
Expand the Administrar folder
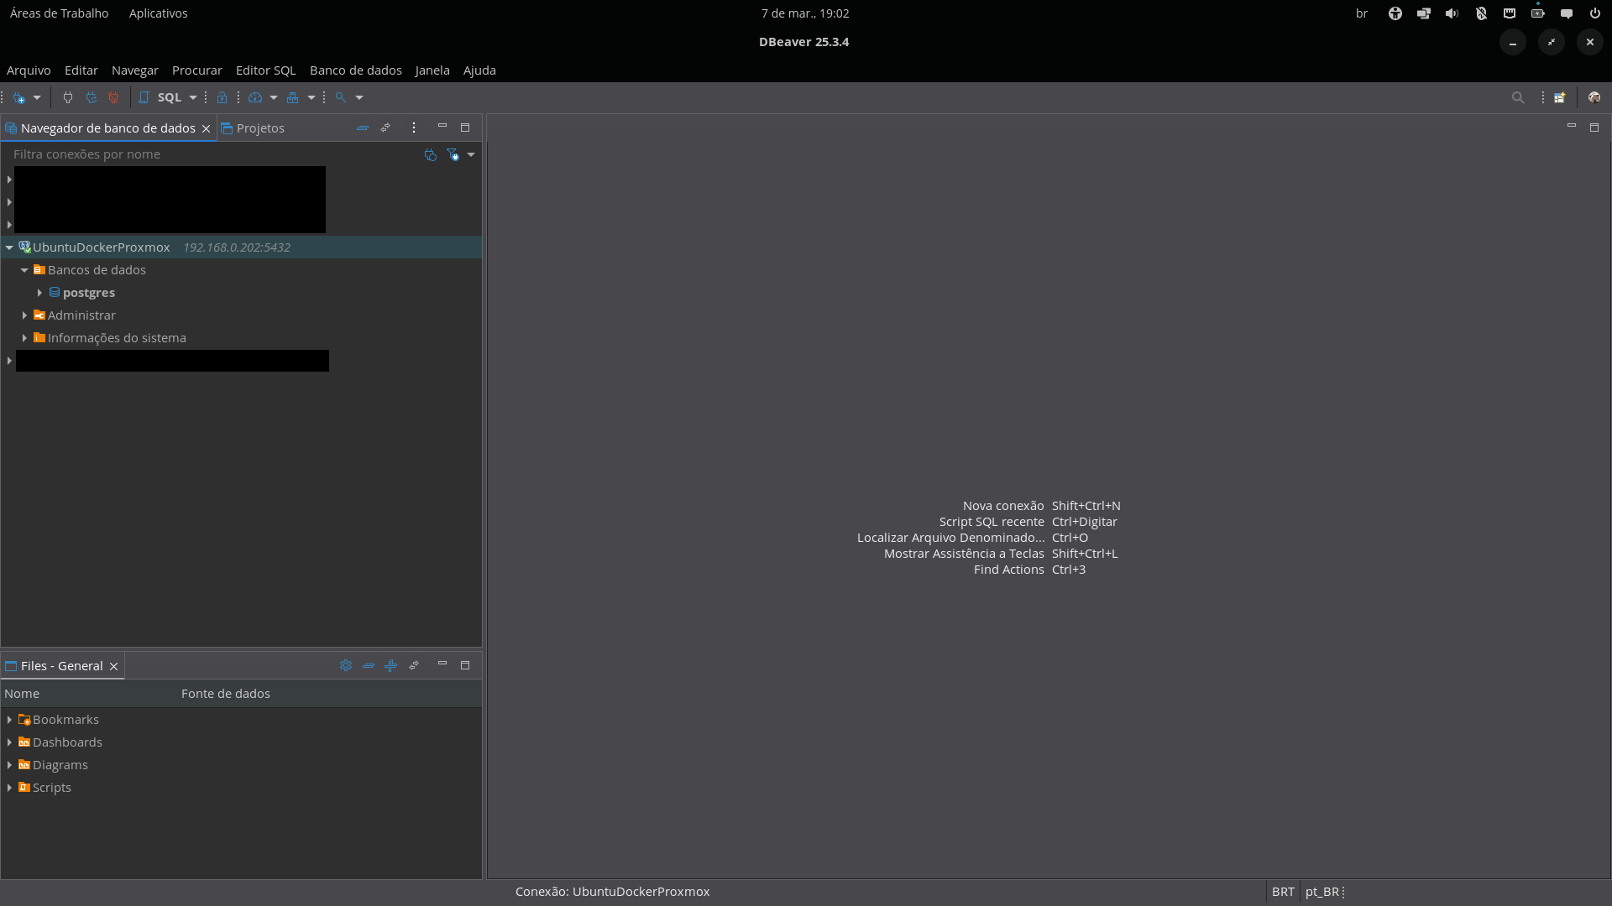(24, 315)
